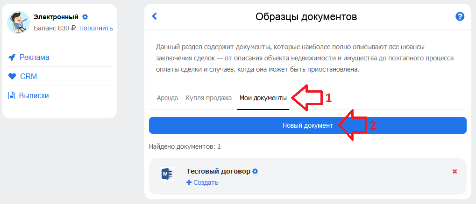Click the Новый документ button

pos(307,125)
